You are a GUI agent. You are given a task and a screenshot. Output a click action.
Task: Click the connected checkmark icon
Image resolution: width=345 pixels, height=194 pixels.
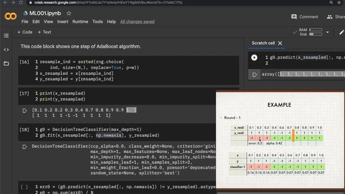click(x=295, y=32)
